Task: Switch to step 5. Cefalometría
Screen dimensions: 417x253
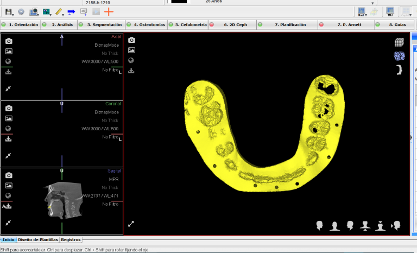Action: 188,25
